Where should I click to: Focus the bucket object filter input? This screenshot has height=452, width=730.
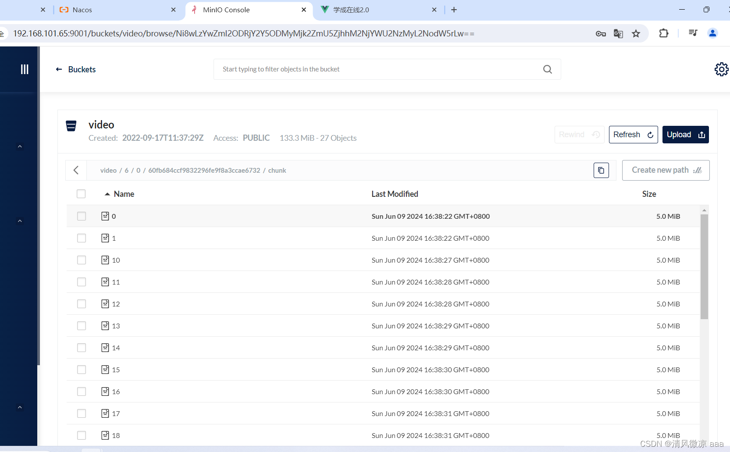click(387, 69)
